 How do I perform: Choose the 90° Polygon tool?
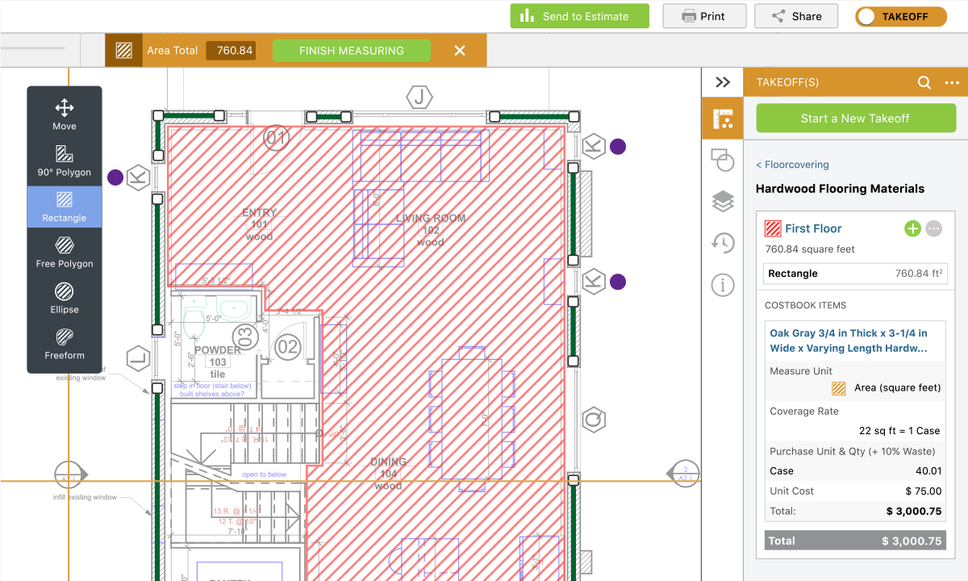click(x=65, y=160)
